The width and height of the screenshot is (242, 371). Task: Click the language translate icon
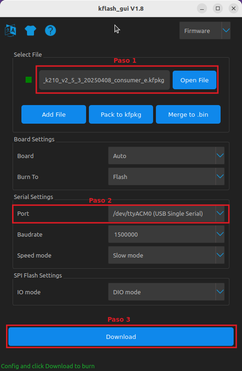(x=10, y=30)
